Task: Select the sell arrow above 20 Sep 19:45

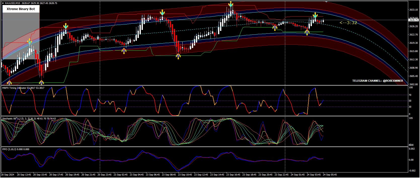Action: coord(66,26)
